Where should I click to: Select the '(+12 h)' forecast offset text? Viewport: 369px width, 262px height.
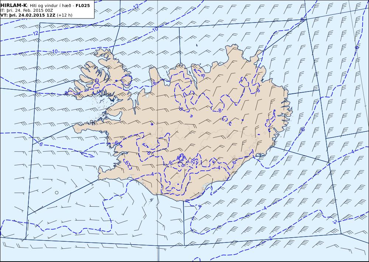click(65, 15)
